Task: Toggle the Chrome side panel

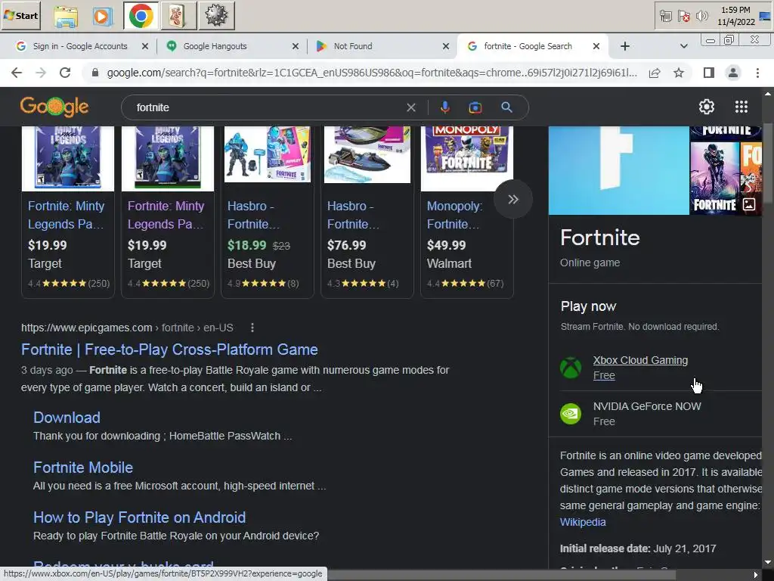Action: pyautogui.click(x=709, y=73)
